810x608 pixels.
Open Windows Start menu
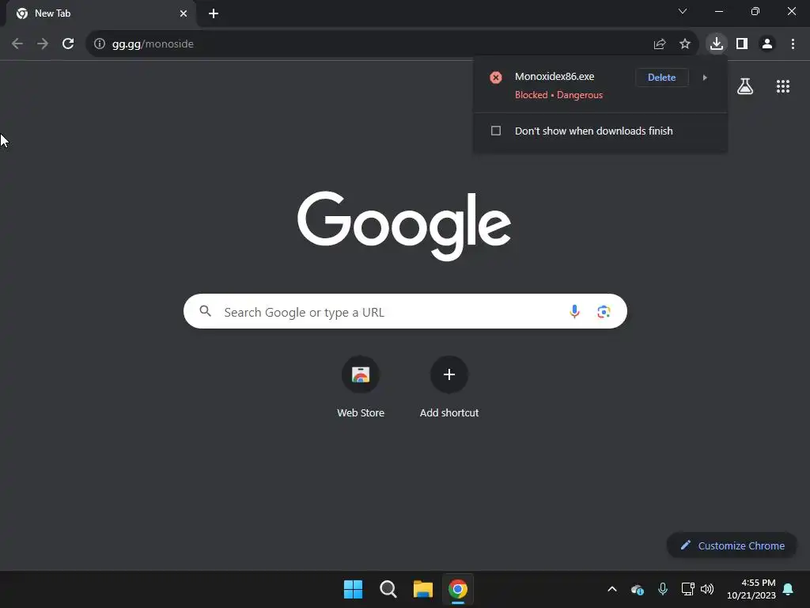click(354, 589)
